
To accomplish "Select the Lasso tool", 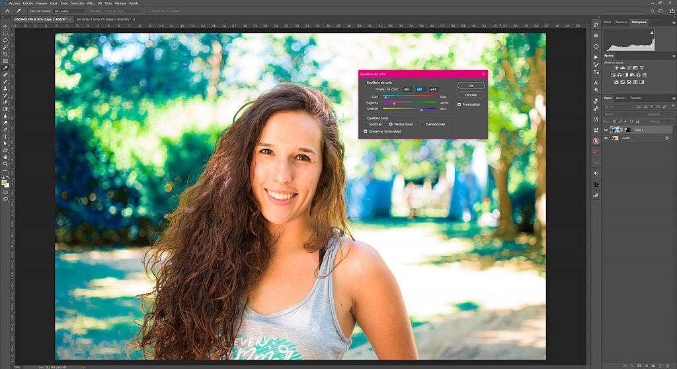I will pyautogui.click(x=5, y=40).
